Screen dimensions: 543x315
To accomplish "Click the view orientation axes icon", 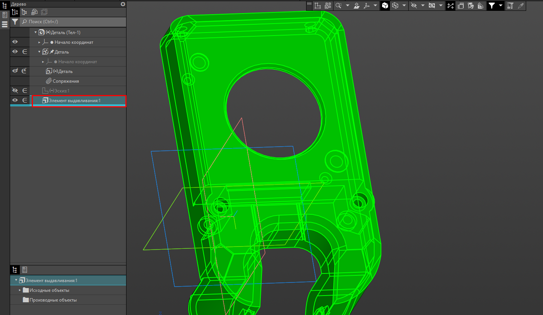I will tap(366, 6).
